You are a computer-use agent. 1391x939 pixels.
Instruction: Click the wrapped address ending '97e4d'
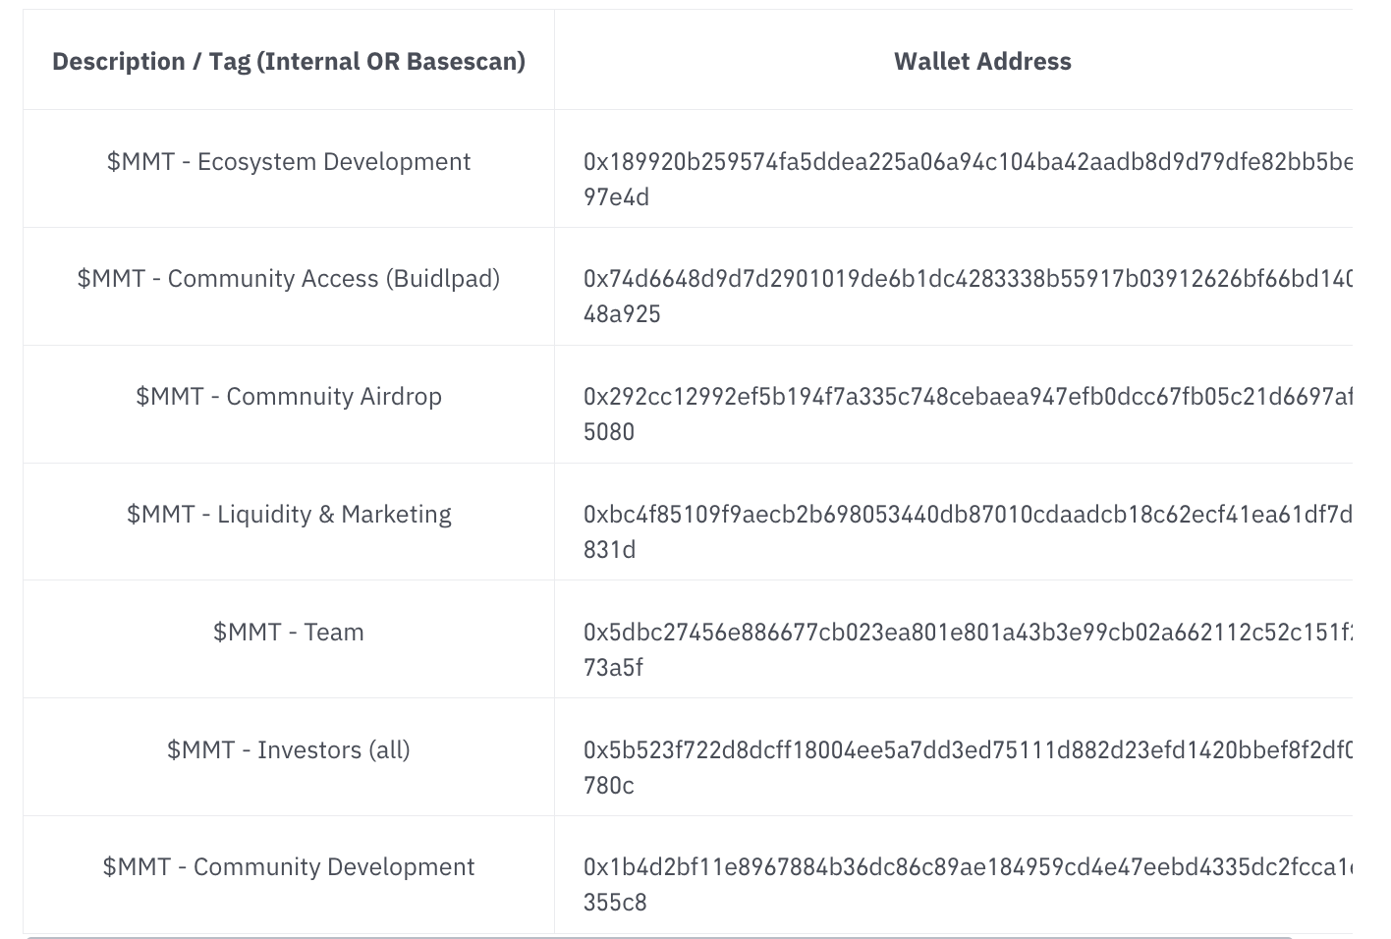click(616, 197)
